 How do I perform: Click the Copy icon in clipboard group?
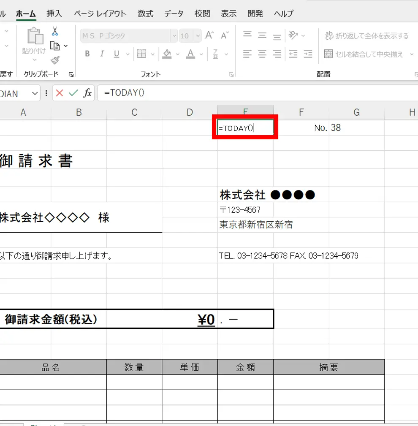55,46
